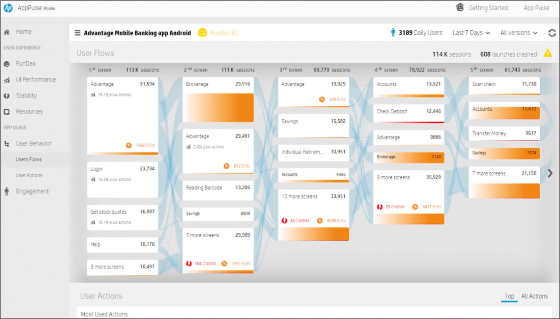The image size is (560, 319).
Task: Click the FunDex smiley face icon
Action: pos(203,33)
